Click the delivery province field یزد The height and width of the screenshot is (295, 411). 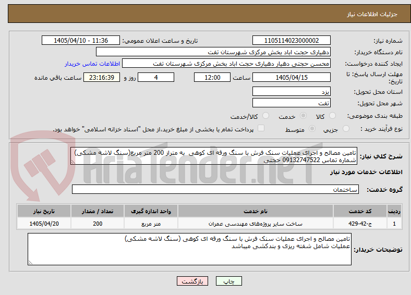(291, 91)
